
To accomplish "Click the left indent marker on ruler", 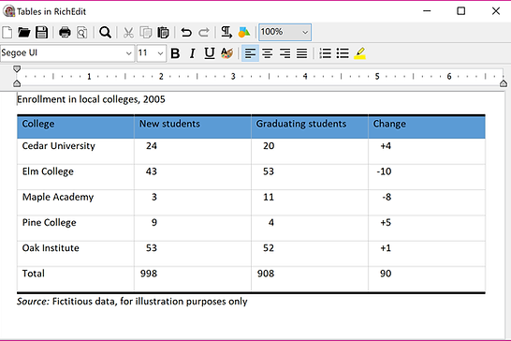I will 17,83.
